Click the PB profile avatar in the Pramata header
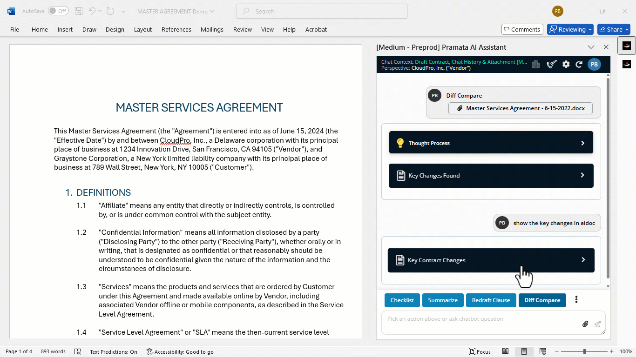The height and width of the screenshot is (357, 636). coord(594,65)
